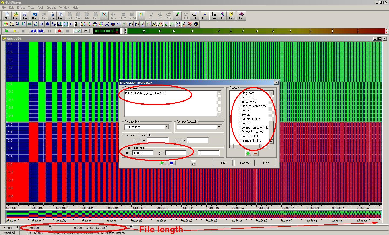The width and height of the screenshot is (389, 235).
Task: Open the Tool menu
Action: (40, 8)
